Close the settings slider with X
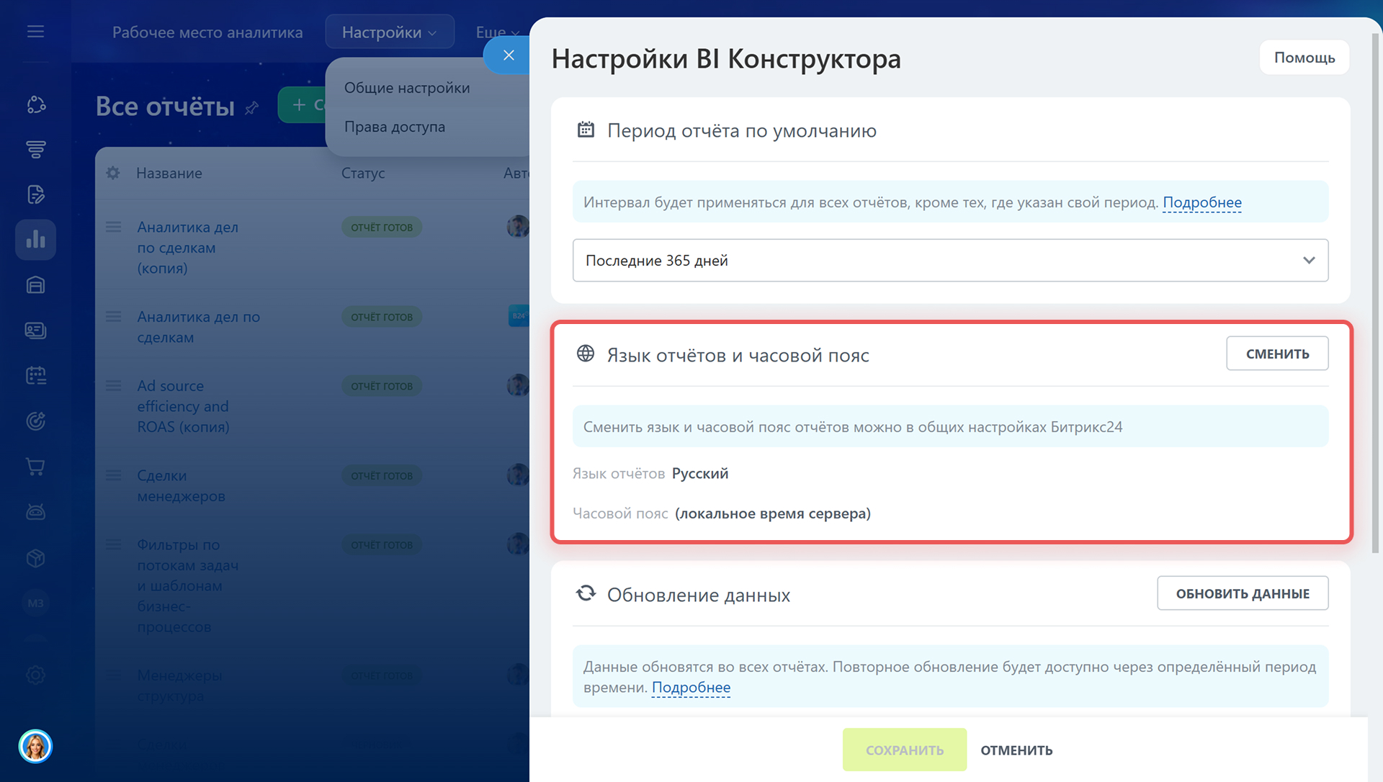The image size is (1383, 782). (509, 55)
